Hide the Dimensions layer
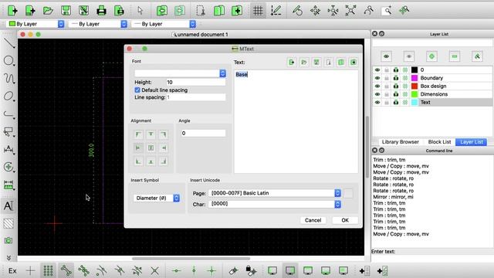 377,94
